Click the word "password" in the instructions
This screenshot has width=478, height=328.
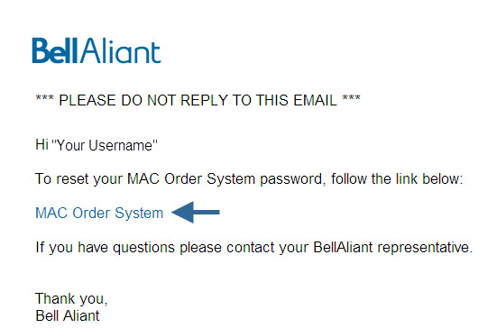[292, 179]
